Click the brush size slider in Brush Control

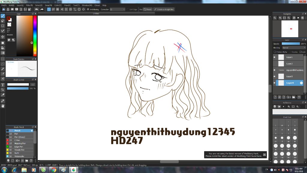[x=18, y=84]
